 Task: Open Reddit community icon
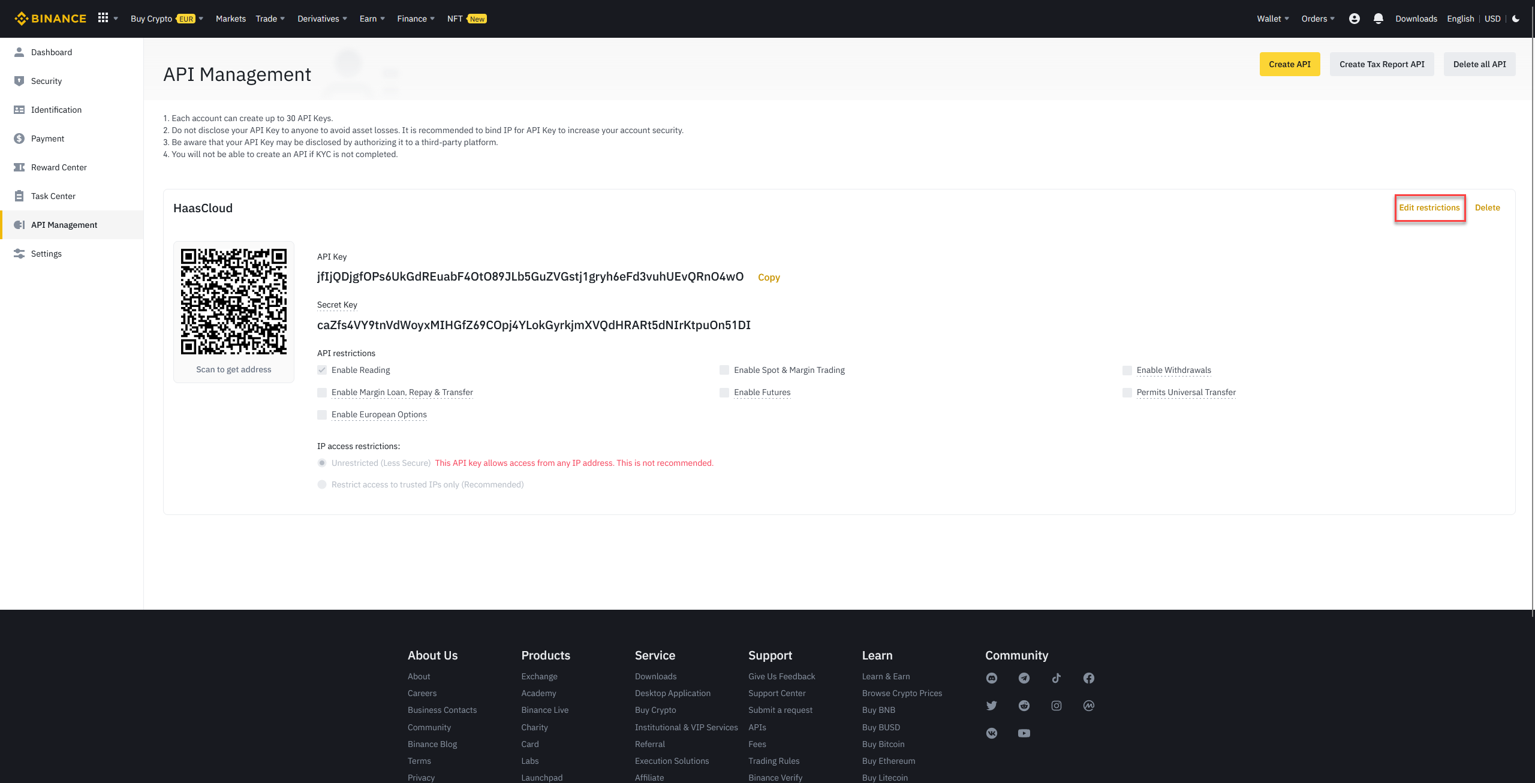click(x=1024, y=706)
